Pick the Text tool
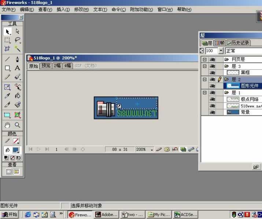The image size is (262, 219). (17, 68)
